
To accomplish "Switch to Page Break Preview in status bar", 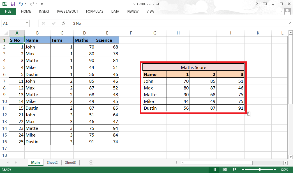I will pos(235,169).
